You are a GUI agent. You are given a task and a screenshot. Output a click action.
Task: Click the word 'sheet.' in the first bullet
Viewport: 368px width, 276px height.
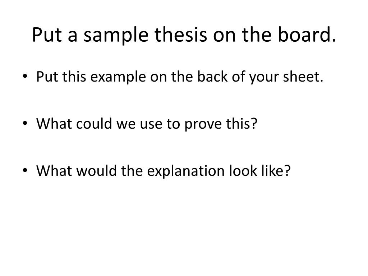point(303,77)
